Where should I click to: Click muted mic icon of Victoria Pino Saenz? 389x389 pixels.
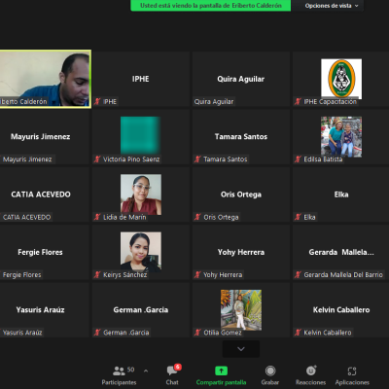coord(97,159)
